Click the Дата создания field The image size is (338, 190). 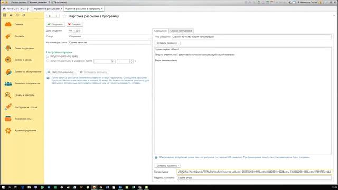point(76,31)
